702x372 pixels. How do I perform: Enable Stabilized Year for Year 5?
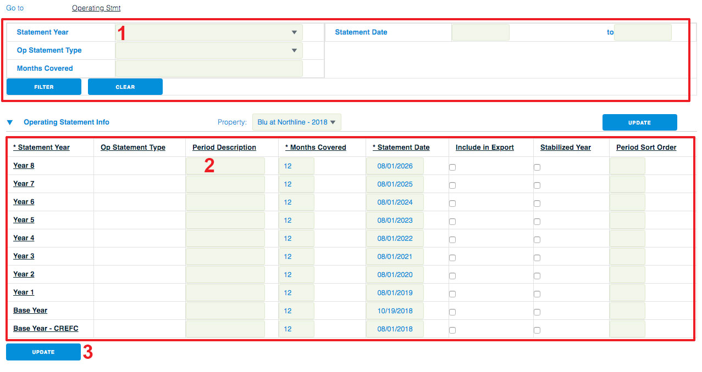[537, 222]
